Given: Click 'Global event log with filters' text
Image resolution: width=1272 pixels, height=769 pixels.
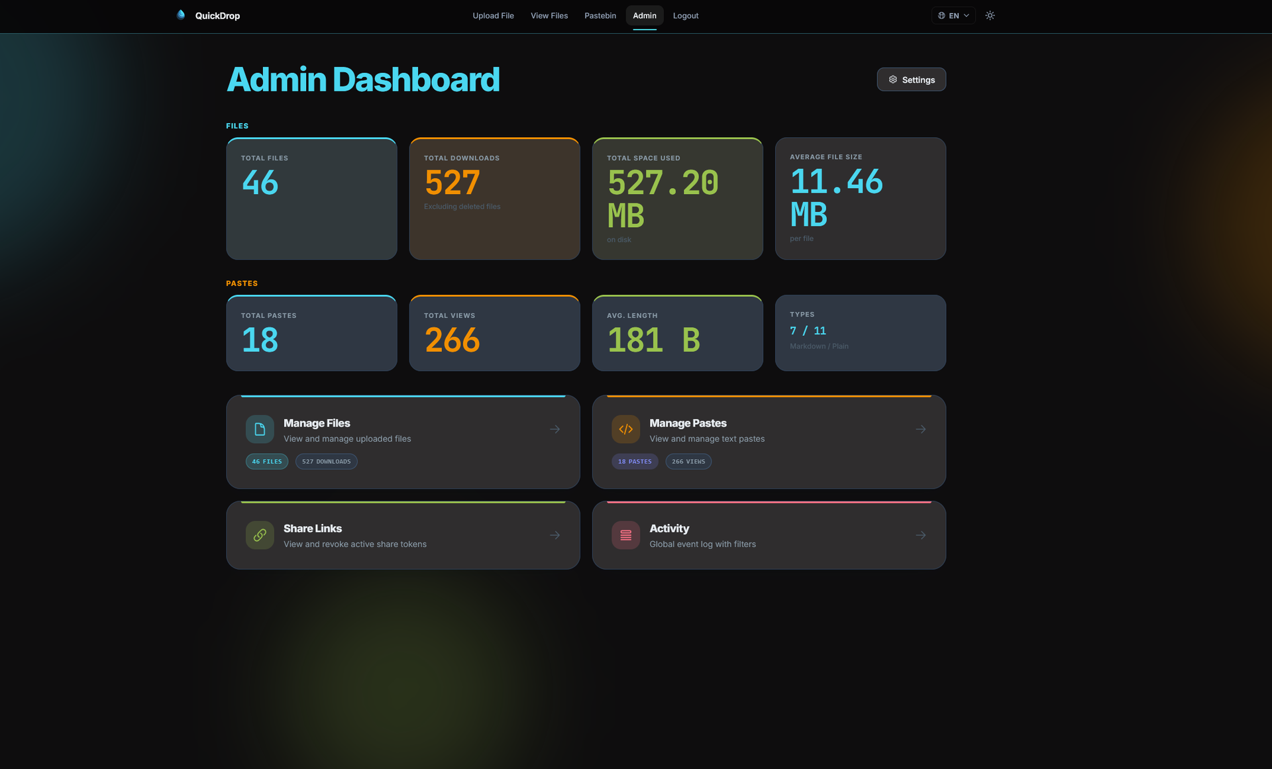Looking at the screenshot, I should point(702,544).
